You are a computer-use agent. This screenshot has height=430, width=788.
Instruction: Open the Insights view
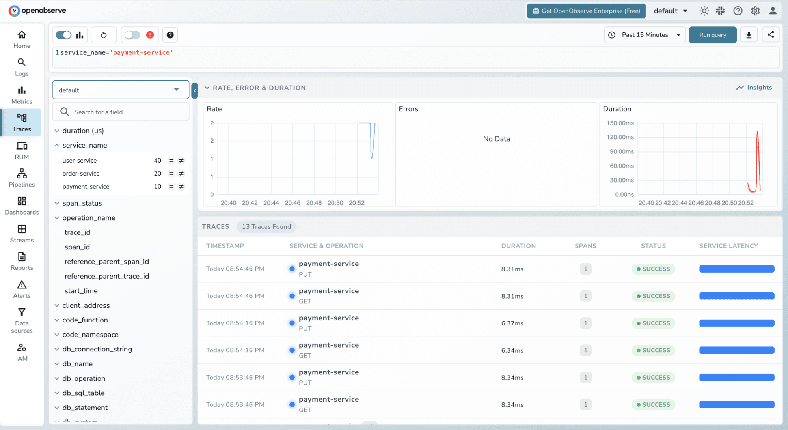[x=754, y=87]
